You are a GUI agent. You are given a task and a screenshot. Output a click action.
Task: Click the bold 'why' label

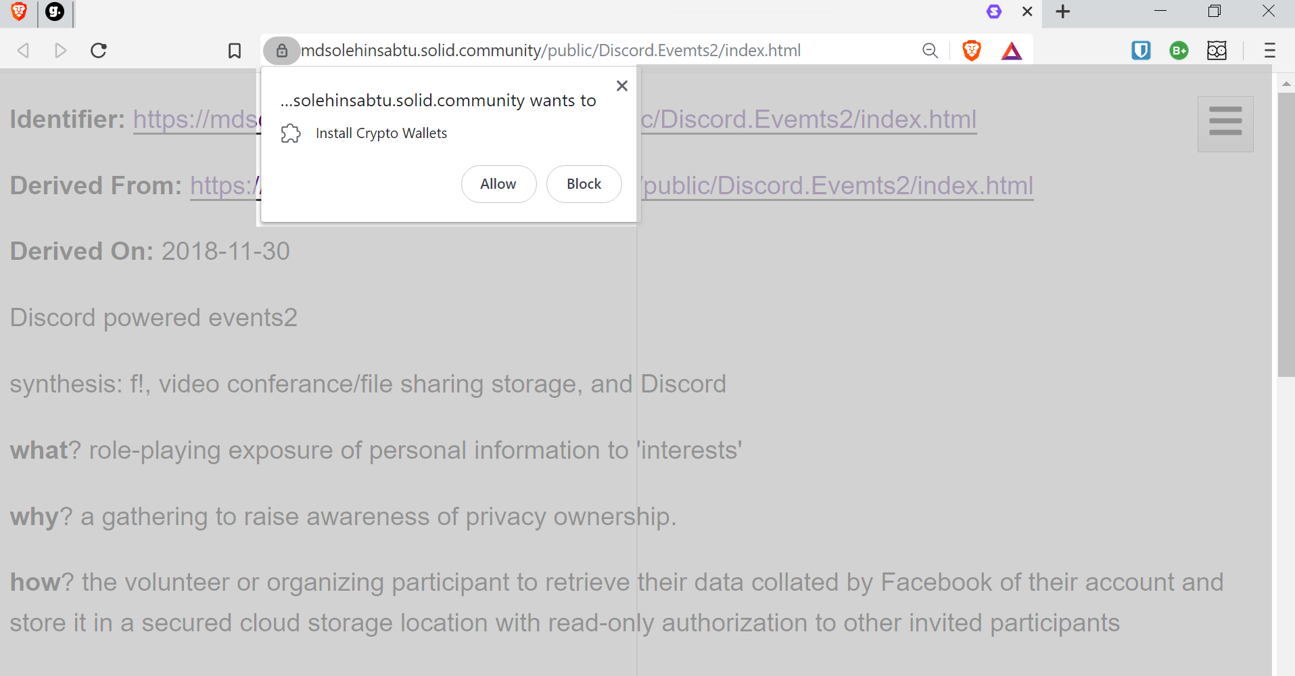[x=34, y=517]
